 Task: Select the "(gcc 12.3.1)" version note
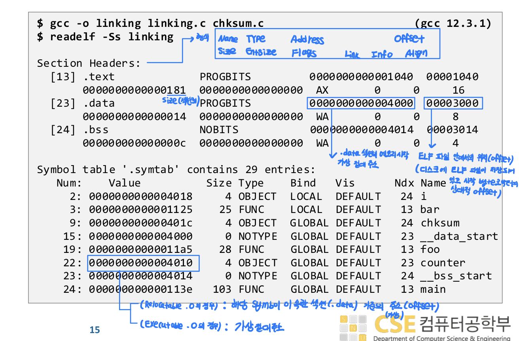[x=453, y=23]
